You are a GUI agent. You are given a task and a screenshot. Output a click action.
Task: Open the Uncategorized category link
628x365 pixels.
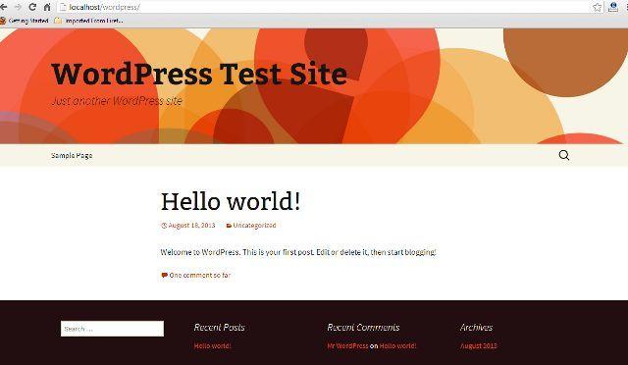(251, 226)
